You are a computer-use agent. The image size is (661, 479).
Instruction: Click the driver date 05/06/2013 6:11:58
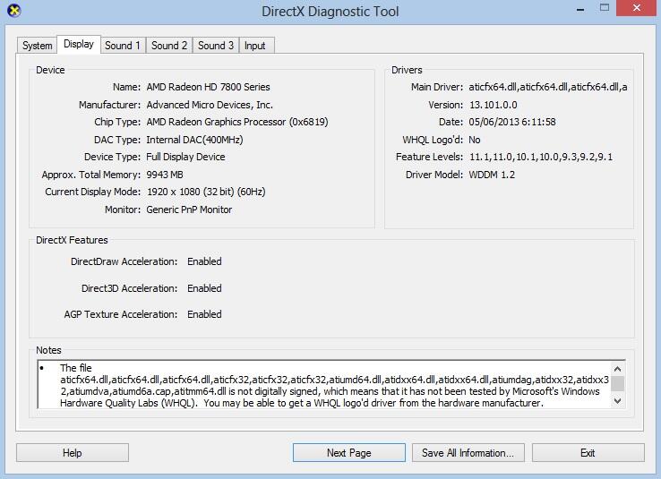pos(512,122)
